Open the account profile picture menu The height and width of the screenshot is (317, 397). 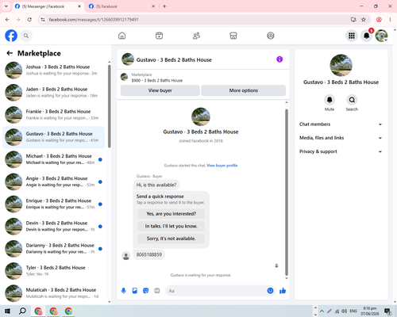click(381, 36)
